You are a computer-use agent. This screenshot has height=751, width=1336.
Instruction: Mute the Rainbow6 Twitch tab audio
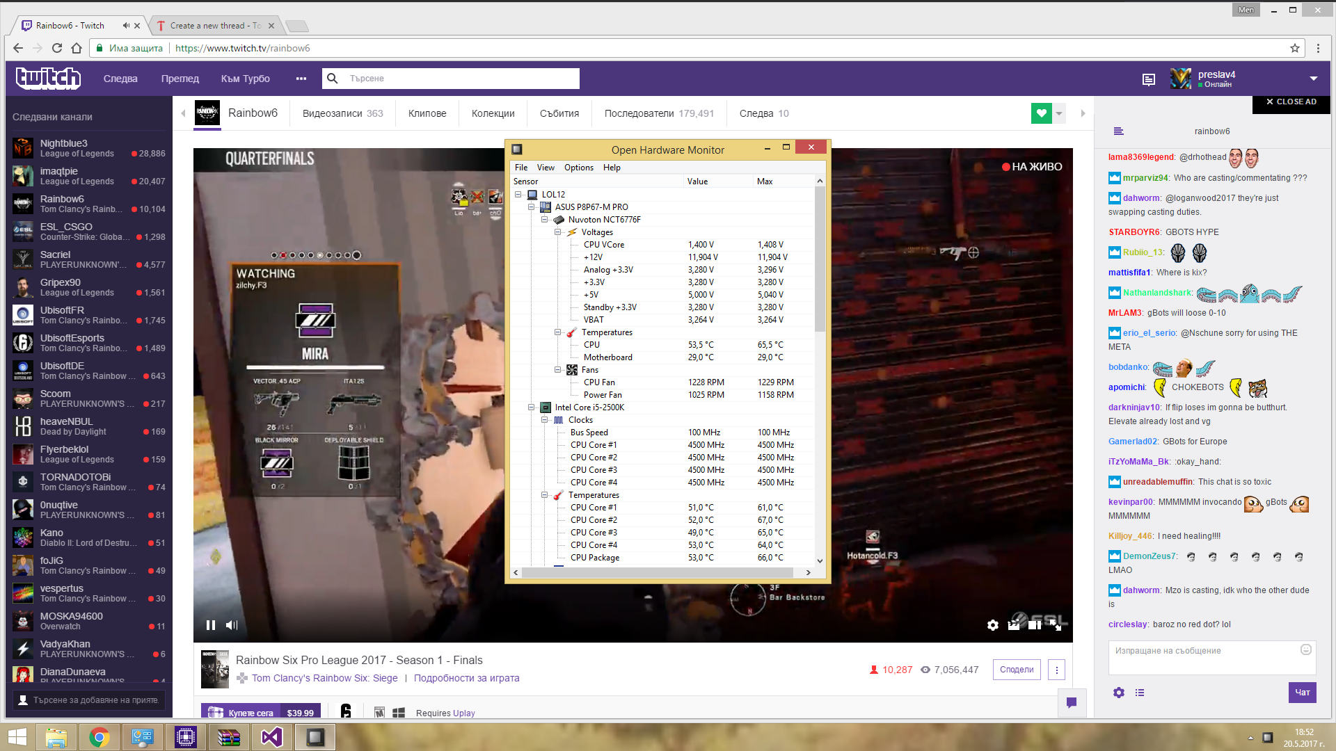126,26
